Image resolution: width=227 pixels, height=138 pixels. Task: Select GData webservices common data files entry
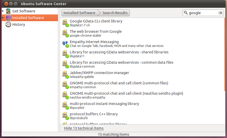(121, 62)
